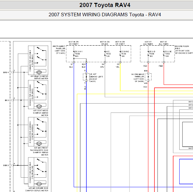Click the YEL wire color label
This screenshot has width=193, height=192.
pyautogui.click(x=117, y=67)
